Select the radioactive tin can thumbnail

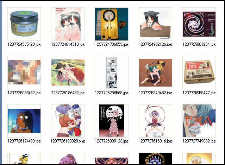point(24,24)
